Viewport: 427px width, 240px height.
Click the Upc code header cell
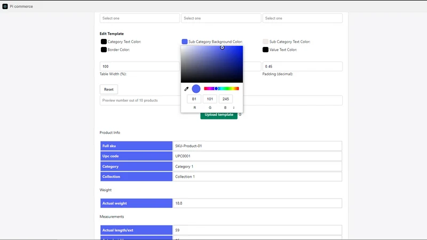pyautogui.click(x=136, y=156)
